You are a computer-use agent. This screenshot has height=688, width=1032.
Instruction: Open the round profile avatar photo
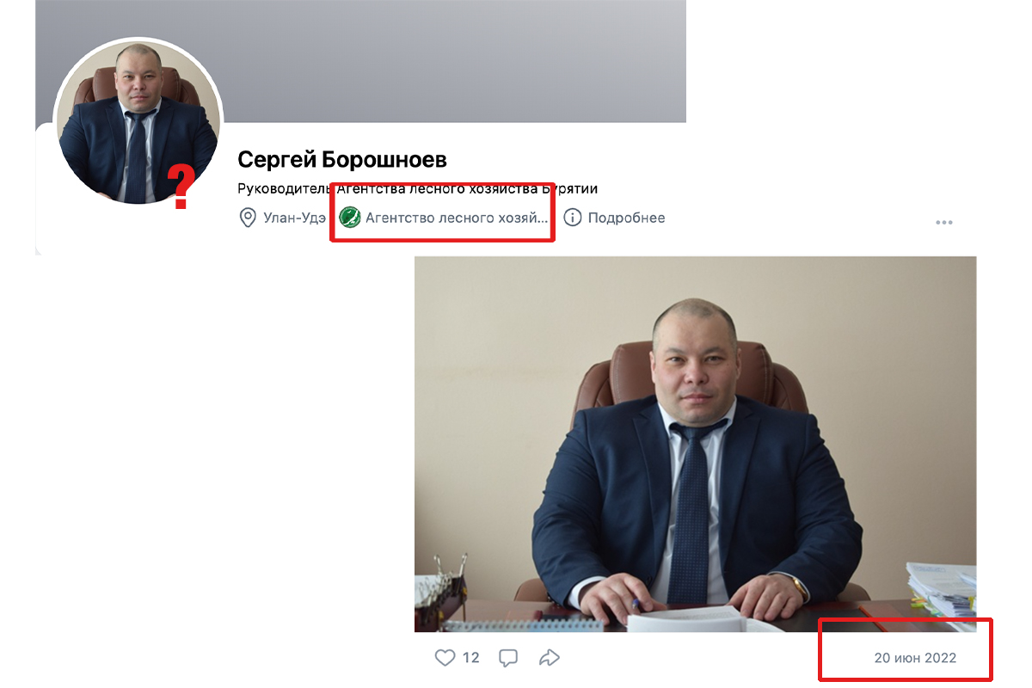click(138, 121)
